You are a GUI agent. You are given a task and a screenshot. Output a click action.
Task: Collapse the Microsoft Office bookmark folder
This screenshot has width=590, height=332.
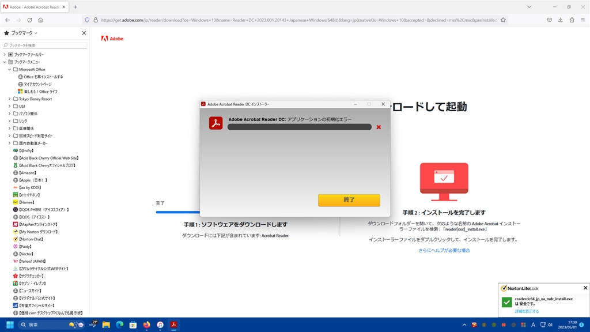[9, 69]
